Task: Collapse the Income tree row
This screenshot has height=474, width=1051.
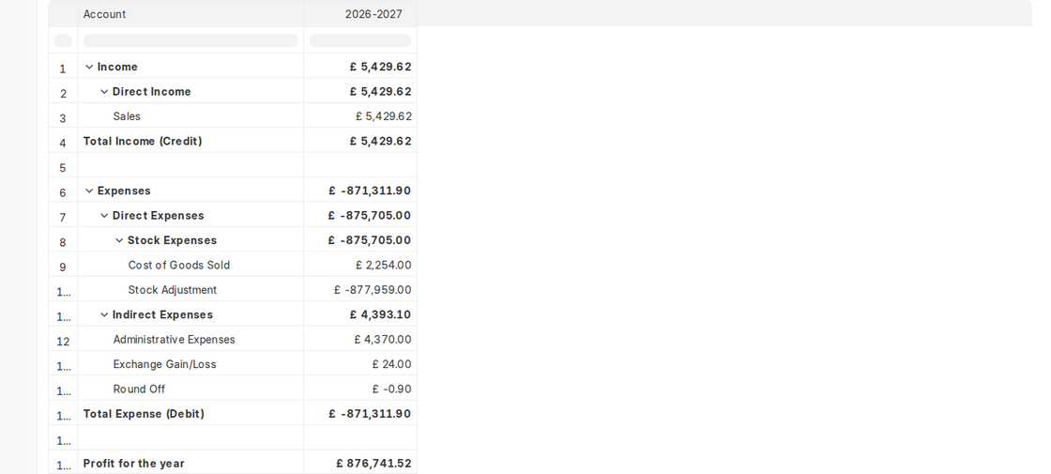Action: (89, 67)
